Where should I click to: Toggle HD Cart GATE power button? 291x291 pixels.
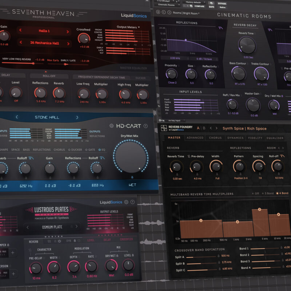pos(86,150)
